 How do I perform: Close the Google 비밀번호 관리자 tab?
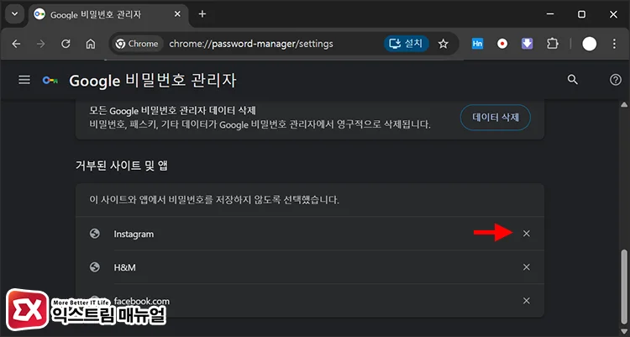[177, 14]
